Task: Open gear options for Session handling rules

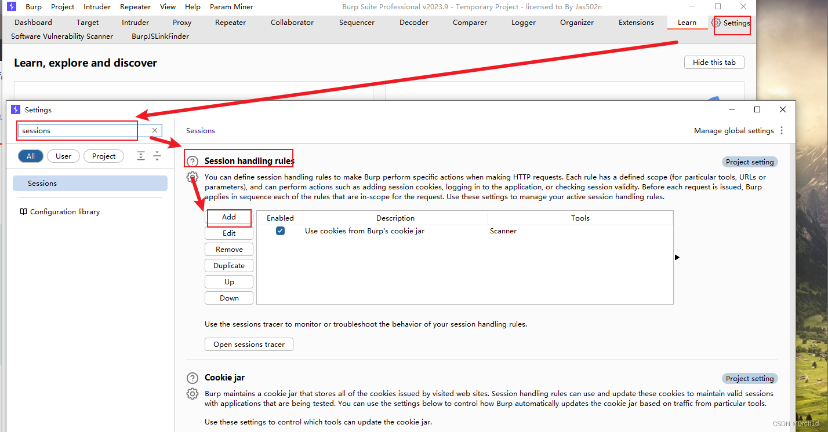Action: point(193,177)
